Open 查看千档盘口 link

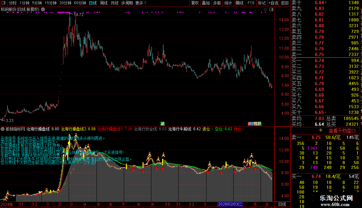[342, 131]
